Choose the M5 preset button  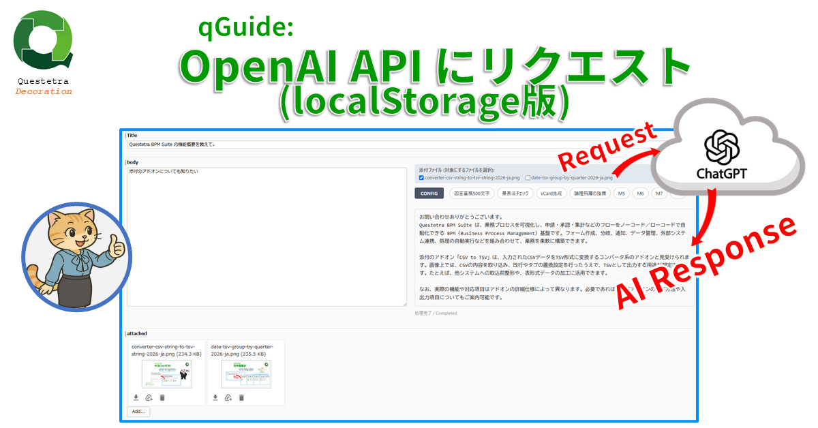tap(621, 194)
